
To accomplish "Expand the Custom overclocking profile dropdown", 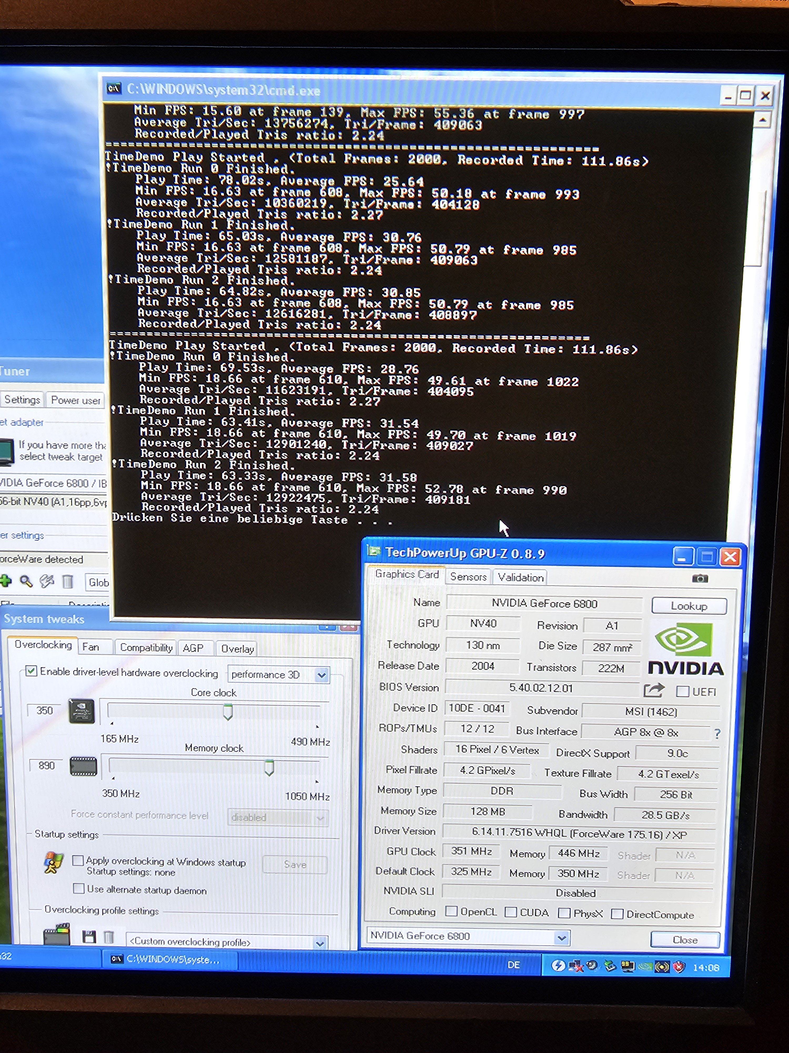I will pyautogui.click(x=320, y=943).
